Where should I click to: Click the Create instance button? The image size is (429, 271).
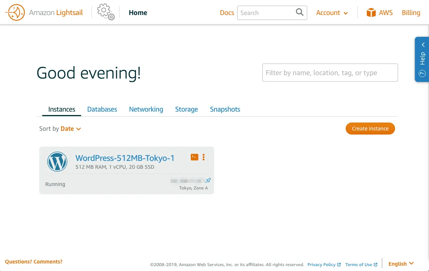pyautogui.click(x=370, y=129)
